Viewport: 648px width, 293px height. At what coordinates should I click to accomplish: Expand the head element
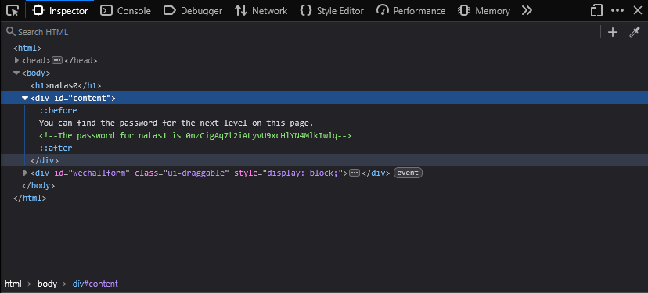pos(17,60)
